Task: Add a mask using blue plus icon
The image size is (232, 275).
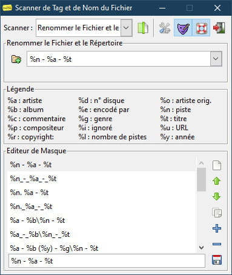Action: pos(217,228)
